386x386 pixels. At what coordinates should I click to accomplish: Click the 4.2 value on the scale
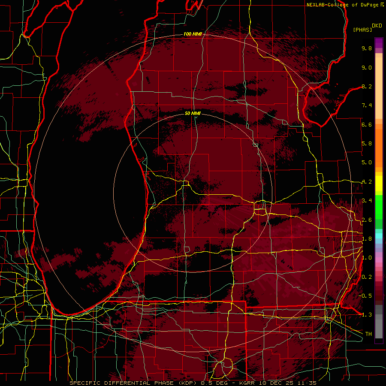pyautogui.click(x=367, y=182)
